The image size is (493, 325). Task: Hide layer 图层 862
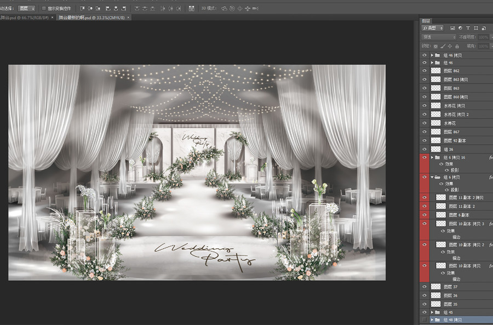(x=425, y=71)
